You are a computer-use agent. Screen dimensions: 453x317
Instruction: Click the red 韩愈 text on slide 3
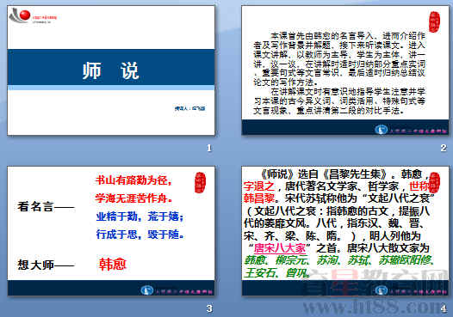pos(112,265)
